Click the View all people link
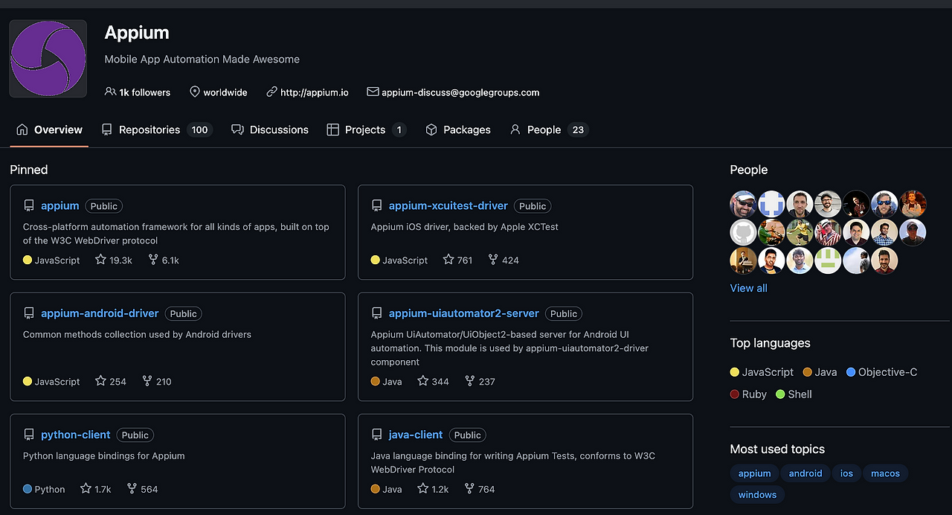The width and height of the screenshot is (952, 515). tap(749, 288)
